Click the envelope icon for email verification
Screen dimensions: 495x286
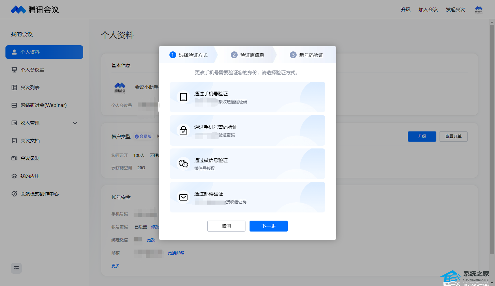[183, 197]
